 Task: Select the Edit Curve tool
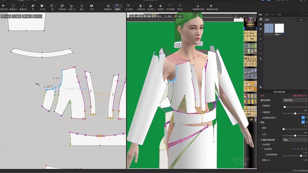pos(22,7)
